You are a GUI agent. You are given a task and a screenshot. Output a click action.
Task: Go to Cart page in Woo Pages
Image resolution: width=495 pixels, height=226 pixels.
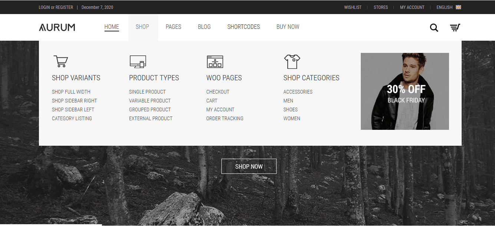[x=212, y=101]
